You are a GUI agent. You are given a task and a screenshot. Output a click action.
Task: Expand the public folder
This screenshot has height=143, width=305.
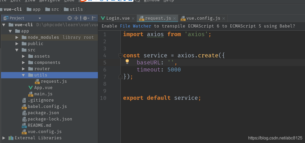pos(17,43)
